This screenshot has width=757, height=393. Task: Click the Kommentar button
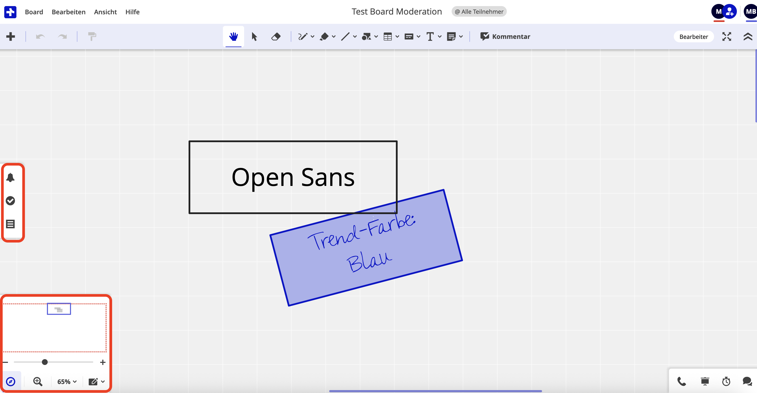click(505, 37)
